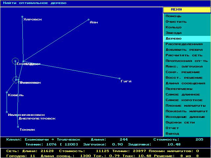Click the Токмак city node
The image size is (211, 158).
click(x=18, y=127)
